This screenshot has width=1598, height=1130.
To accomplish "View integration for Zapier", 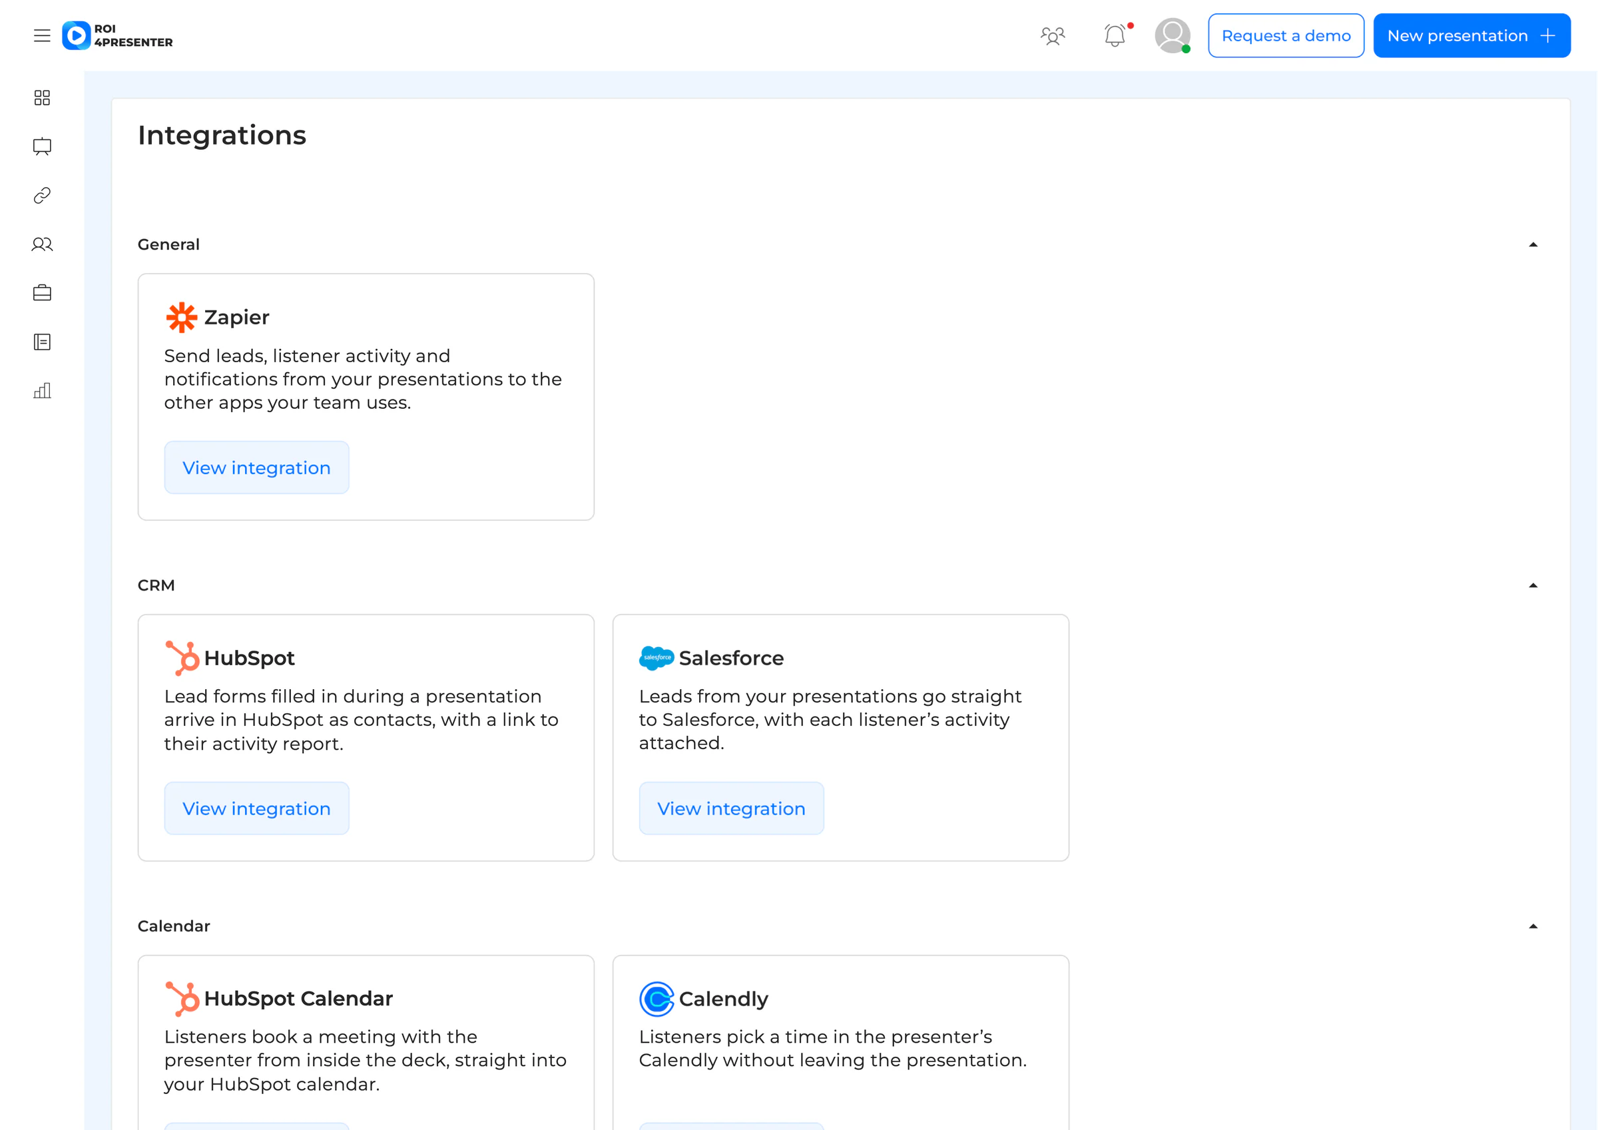I will click(256, 468).
